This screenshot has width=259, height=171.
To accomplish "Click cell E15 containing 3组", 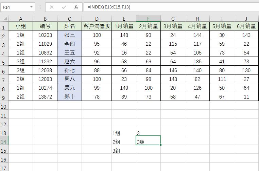I will [124, 149].
